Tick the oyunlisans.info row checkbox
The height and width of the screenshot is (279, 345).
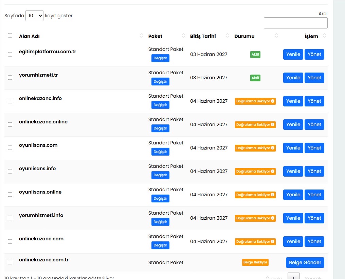click(10, 171)
